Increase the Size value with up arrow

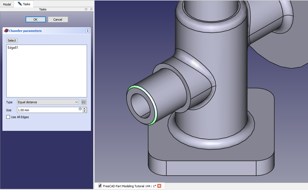click(85, 109)
